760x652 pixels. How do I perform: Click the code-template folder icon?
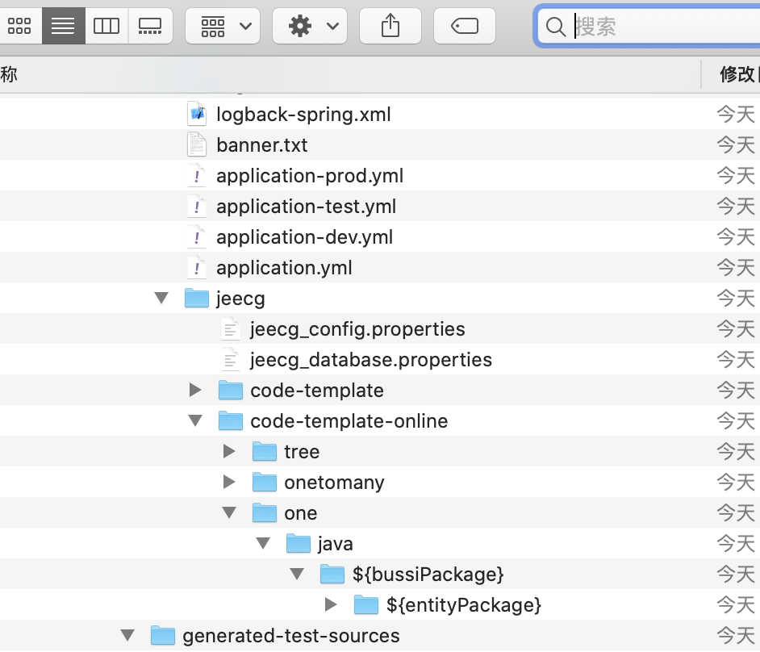pos(231,390)
